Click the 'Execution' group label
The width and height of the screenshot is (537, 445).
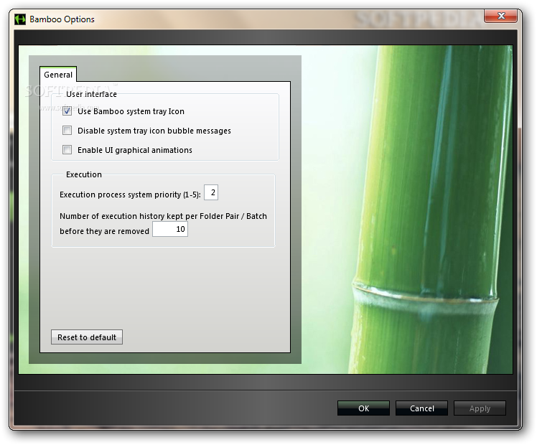(x=84, y=174)
